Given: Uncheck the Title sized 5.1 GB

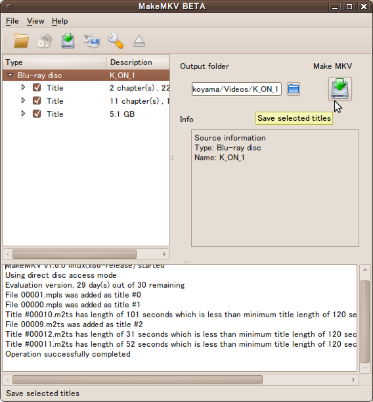Looking at the screenshot, I should coord(37,114).
